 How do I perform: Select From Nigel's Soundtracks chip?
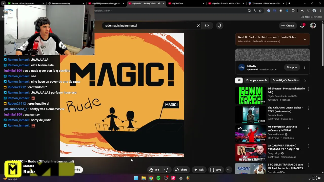[x=286, y=80]
